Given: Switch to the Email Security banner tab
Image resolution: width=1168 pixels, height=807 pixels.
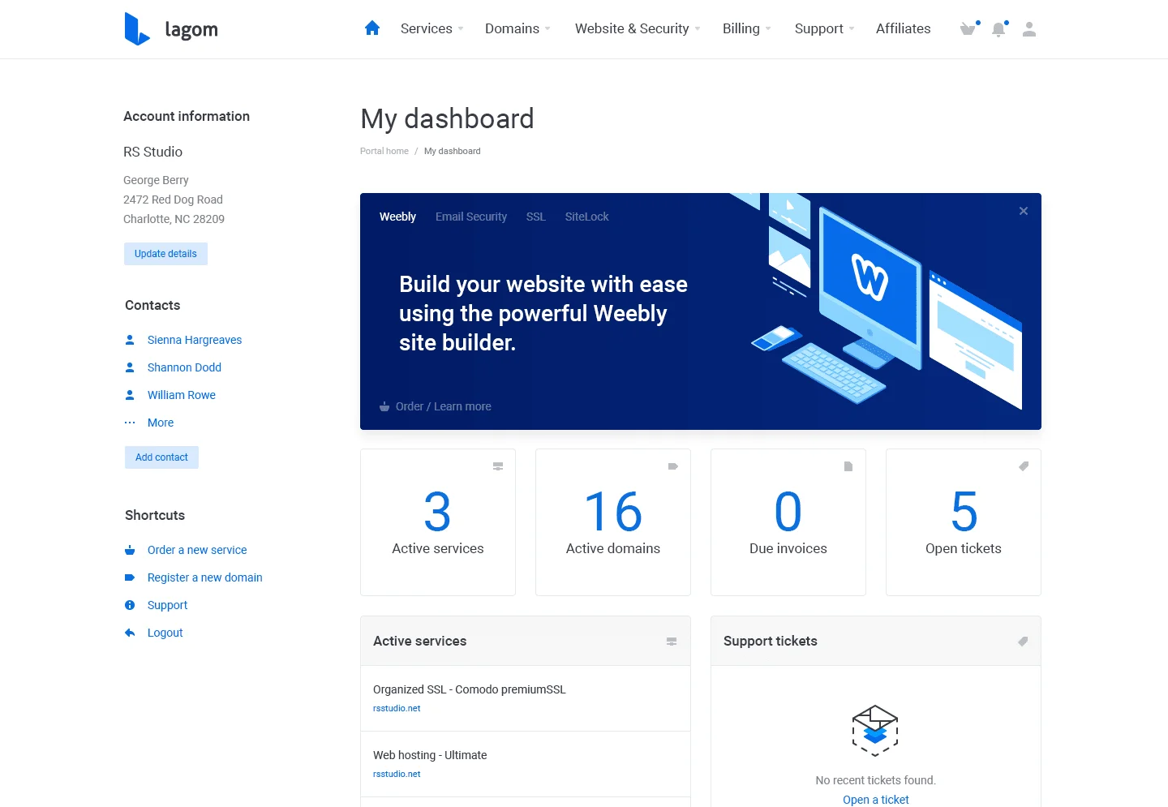Looking at the screenshot, I should [x=471, y=217].
